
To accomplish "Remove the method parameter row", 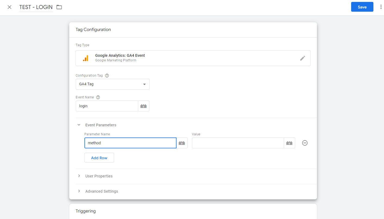I will [305, 143].
